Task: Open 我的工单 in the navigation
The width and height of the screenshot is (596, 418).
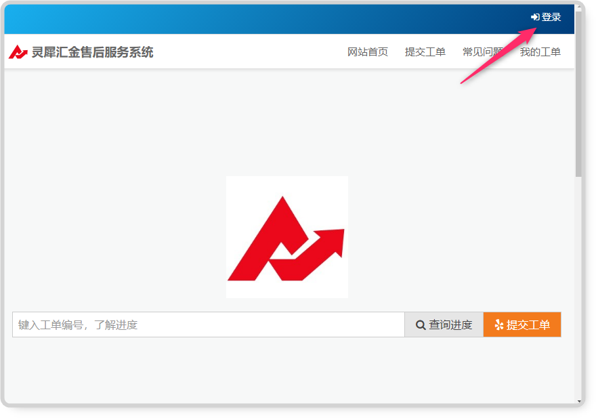Action: (540, 52)
